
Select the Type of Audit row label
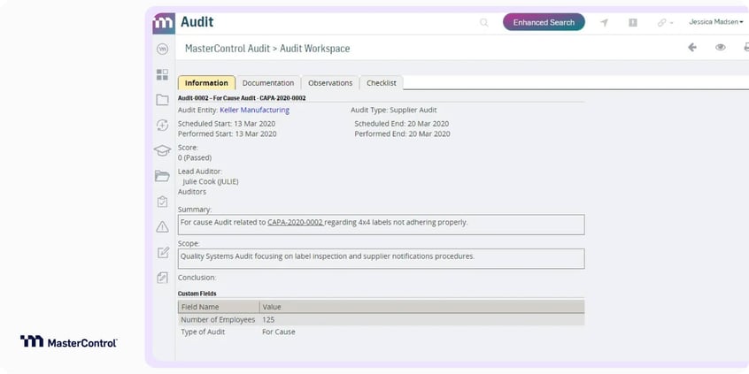click(203, 332)
